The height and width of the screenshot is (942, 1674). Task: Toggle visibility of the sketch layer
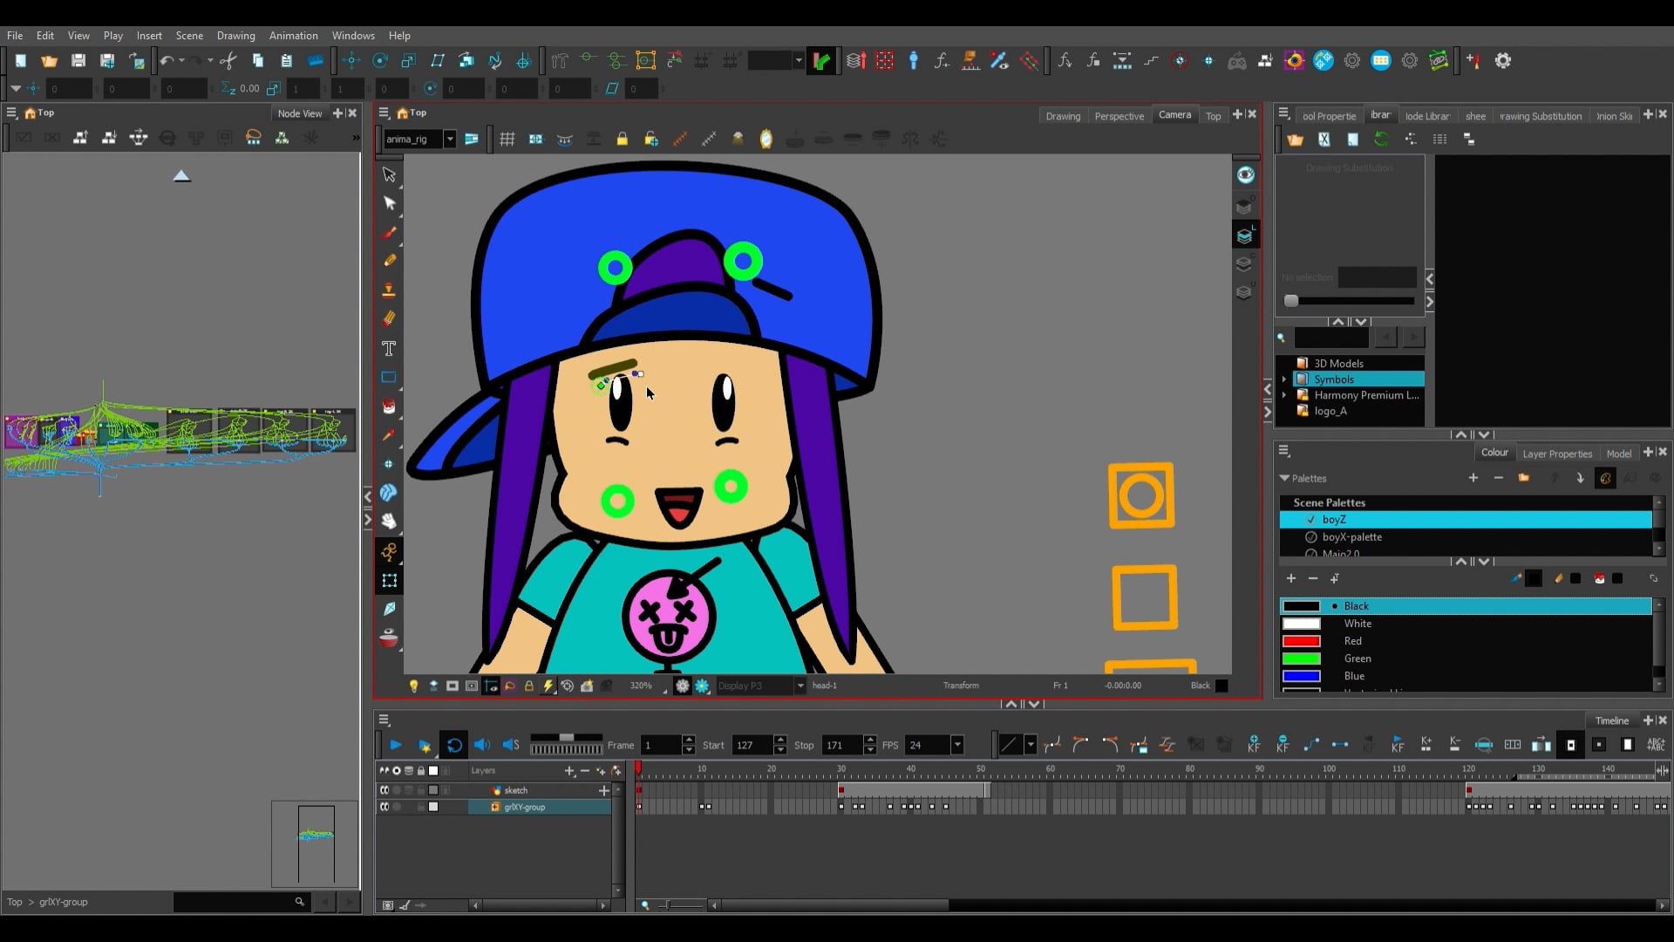coord(384,790)
